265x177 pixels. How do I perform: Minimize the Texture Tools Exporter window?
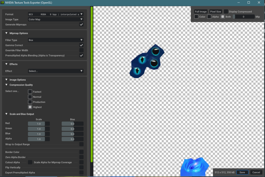coord(238,3)
